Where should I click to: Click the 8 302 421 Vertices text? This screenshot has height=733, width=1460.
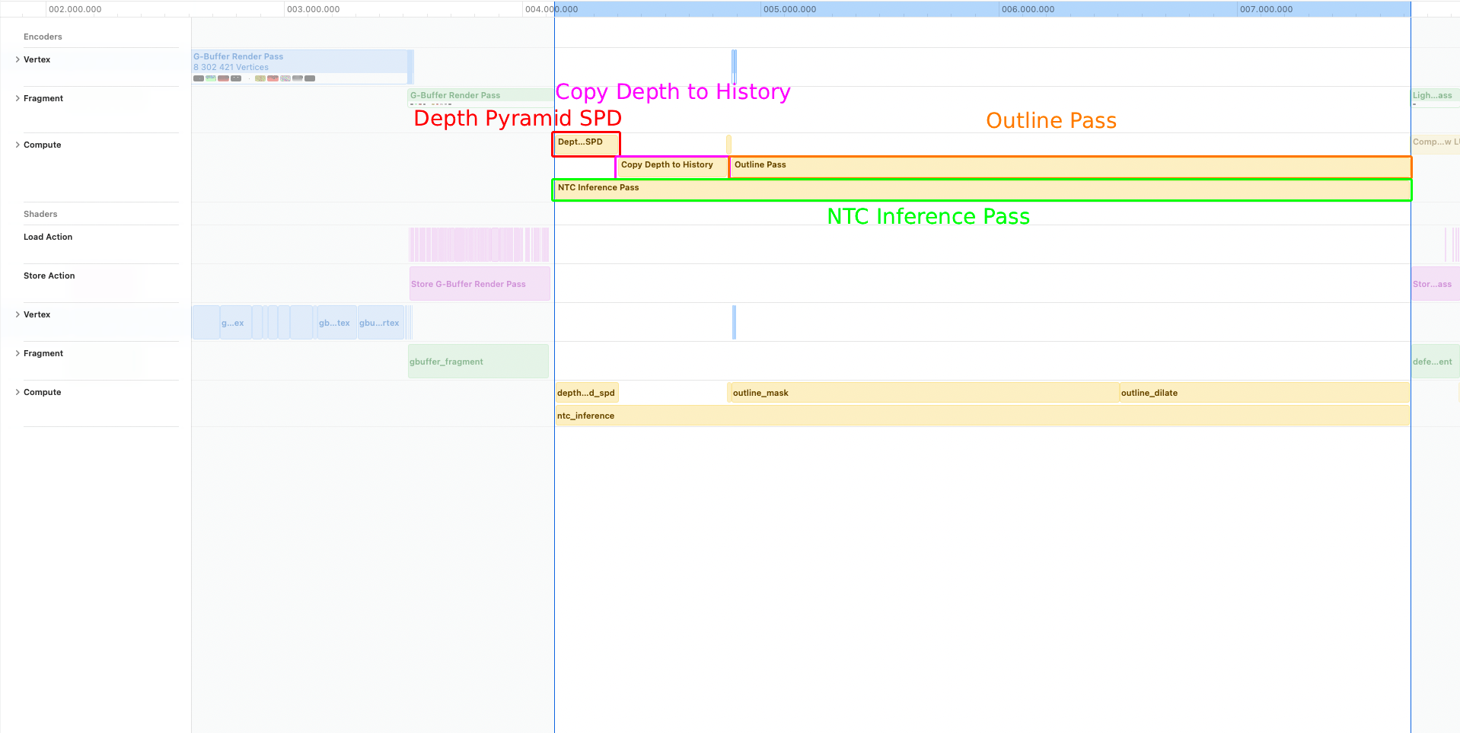pos(231,67)
